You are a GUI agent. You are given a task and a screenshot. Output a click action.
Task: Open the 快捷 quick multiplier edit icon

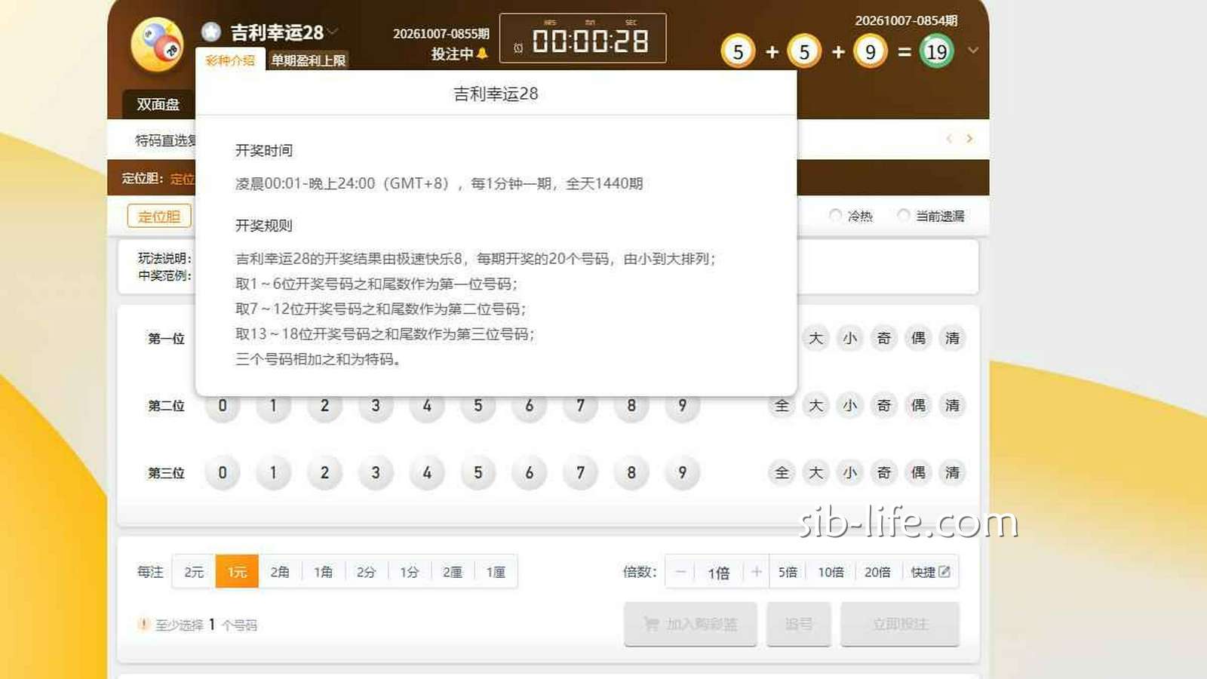944,572
